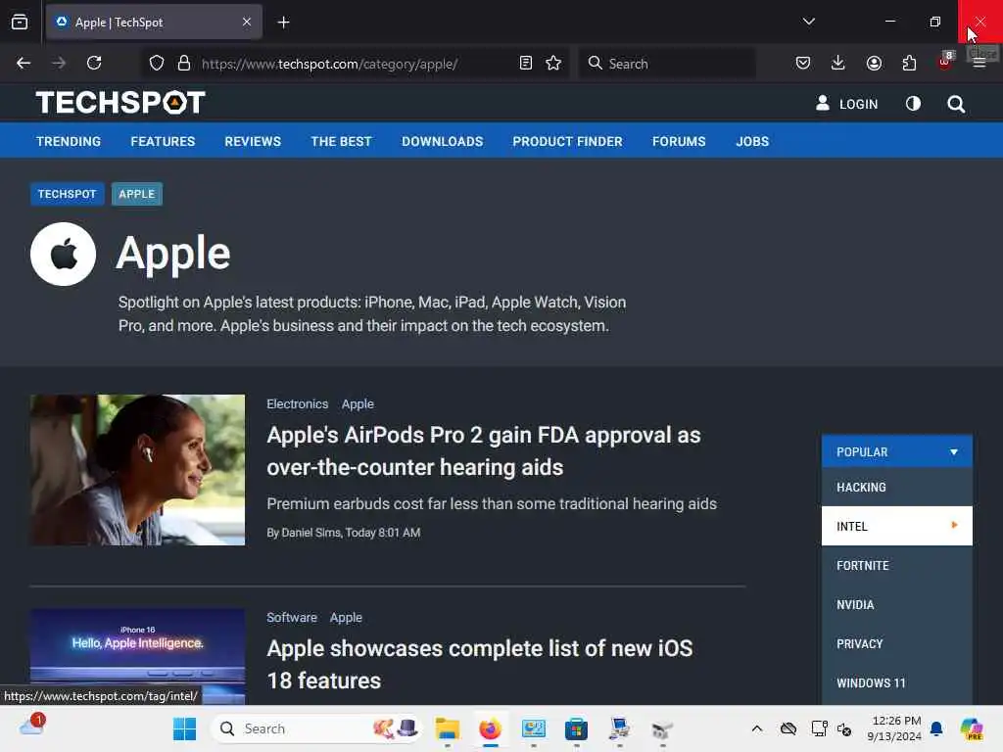Close the Apple | TechSpot tab
The width and height of the screenshot is (1003, 752).
pos(246,23)
